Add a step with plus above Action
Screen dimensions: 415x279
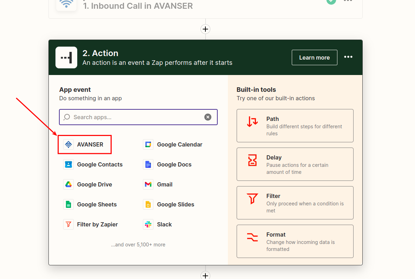coord(205,29)
